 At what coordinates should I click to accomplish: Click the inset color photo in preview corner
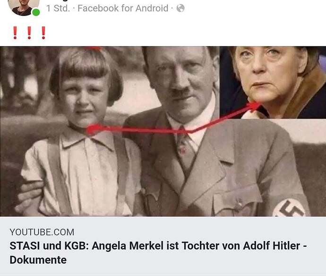pyautogui.click(x=273, y=83)
